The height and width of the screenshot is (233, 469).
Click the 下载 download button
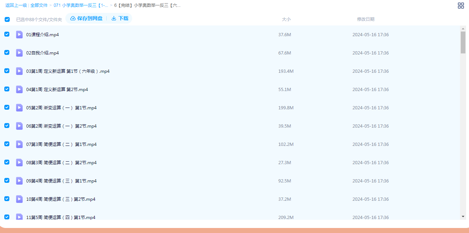120,18
